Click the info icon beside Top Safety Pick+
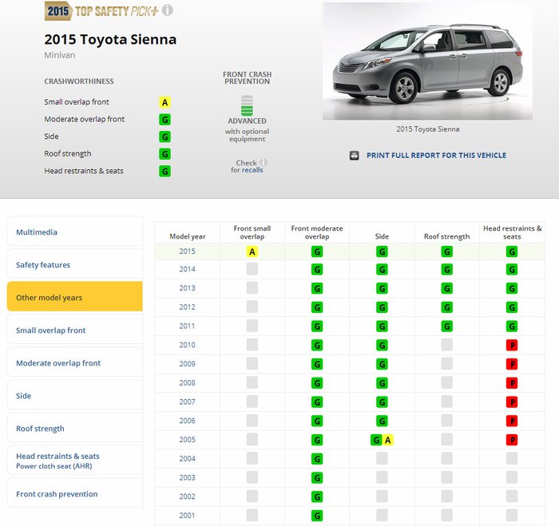 (x=168, y=11)
